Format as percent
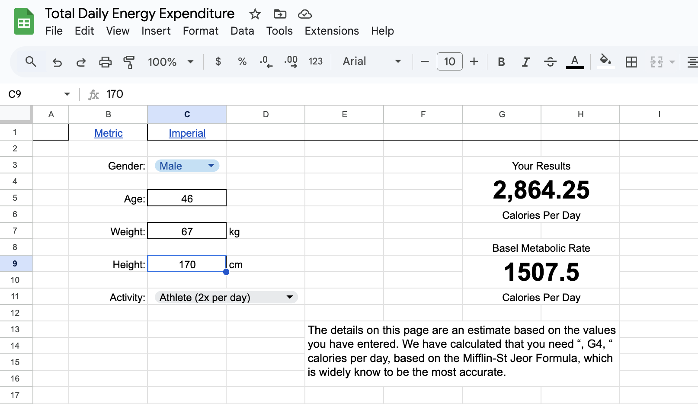Screen dimensions: 698x404 (x=242, y=61)
